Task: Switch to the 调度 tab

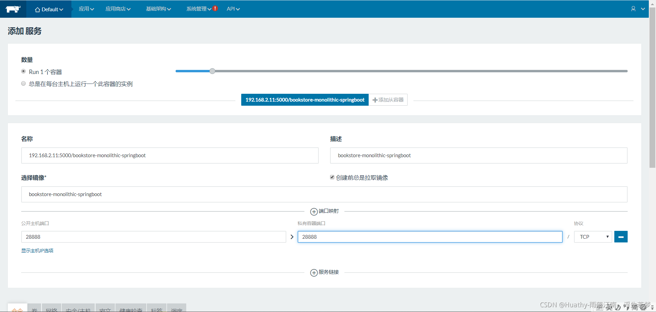Action: 177,308
